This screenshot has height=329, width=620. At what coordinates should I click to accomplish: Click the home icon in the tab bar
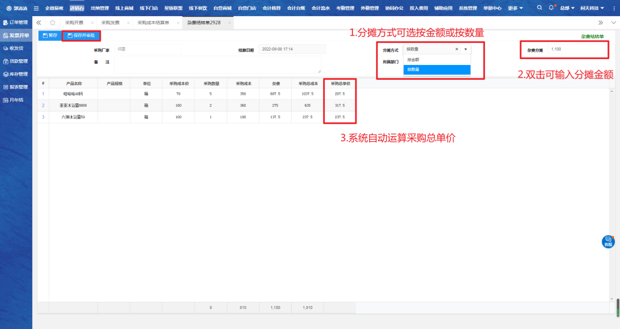[52, 22]
